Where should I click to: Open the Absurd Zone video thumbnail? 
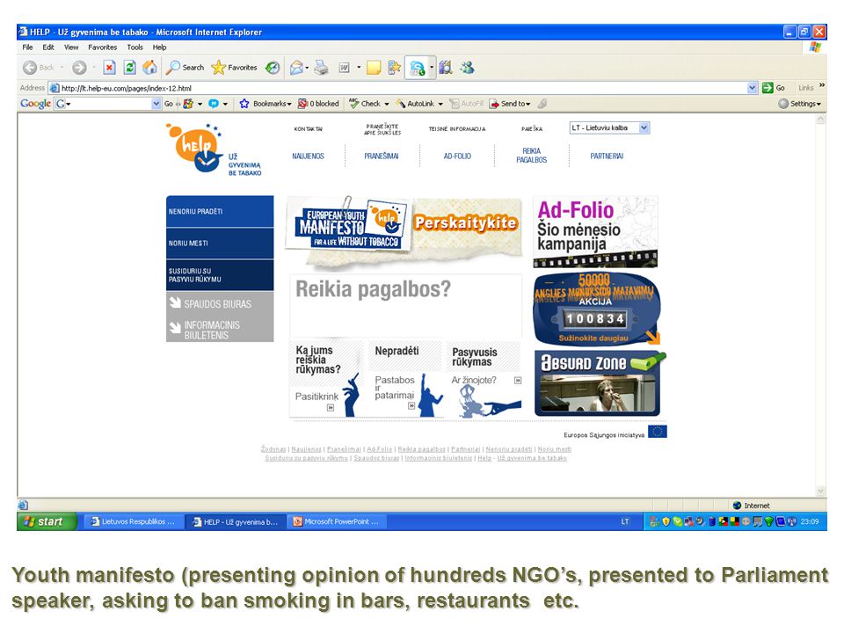point(598,383)
